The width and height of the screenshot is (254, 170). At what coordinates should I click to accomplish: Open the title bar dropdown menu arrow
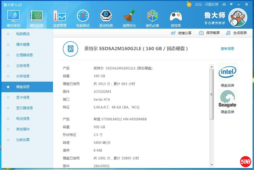coord(224,4)
